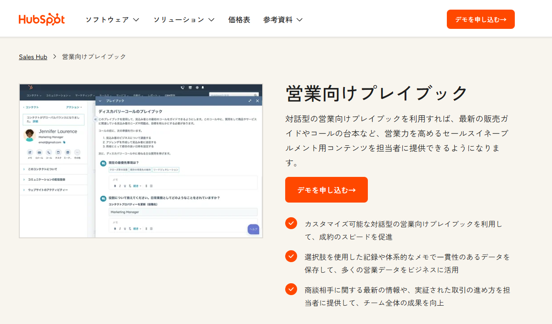The height and width of the screenshot is (324, 552).
Task: Click the タスク icon in the contact panel
Action: 57,154
